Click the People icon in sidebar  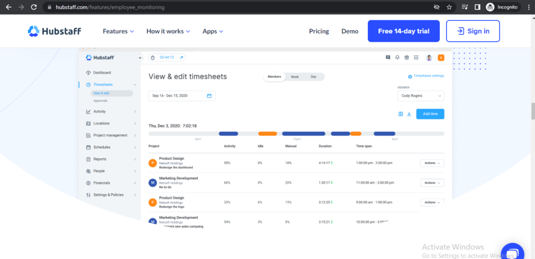tap(88, 171)
